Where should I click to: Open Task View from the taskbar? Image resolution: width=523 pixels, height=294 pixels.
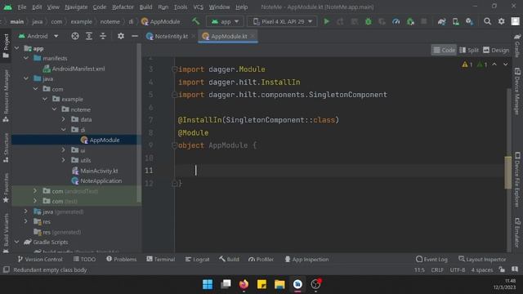(226, 284)
